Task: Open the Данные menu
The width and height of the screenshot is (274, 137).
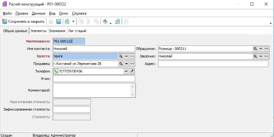Action: (x=39, y=13)
